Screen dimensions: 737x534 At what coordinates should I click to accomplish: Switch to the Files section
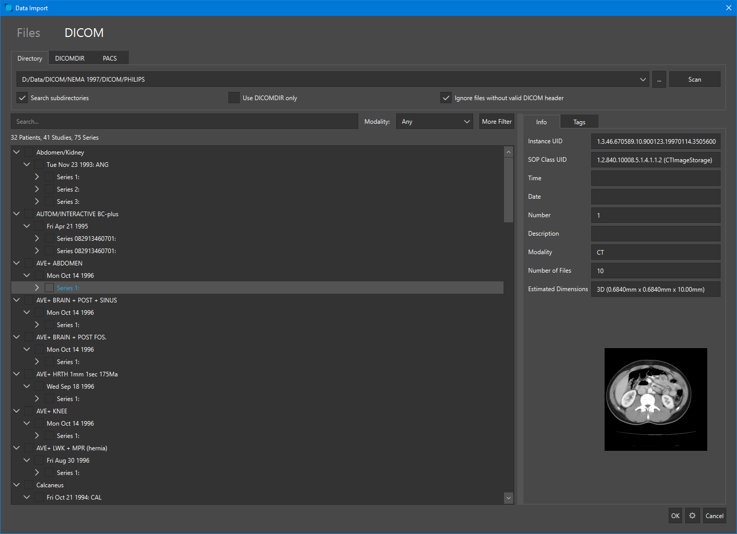[x=29, y=33]
